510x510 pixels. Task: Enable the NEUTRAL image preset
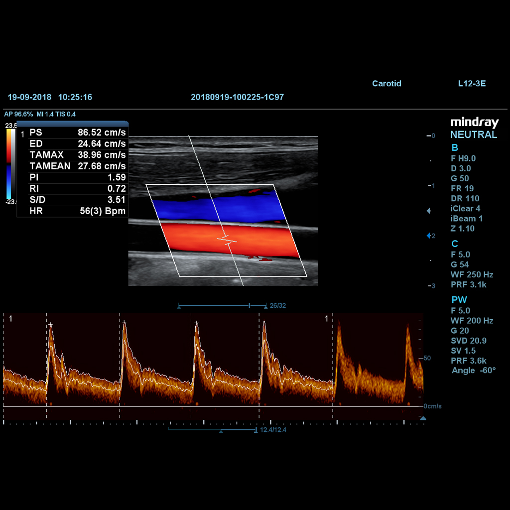[474, 134]
